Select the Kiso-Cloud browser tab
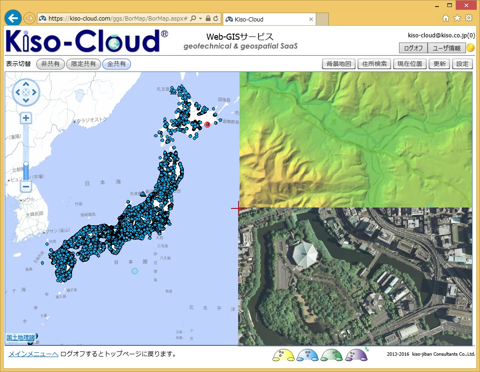 click(269, 19)
